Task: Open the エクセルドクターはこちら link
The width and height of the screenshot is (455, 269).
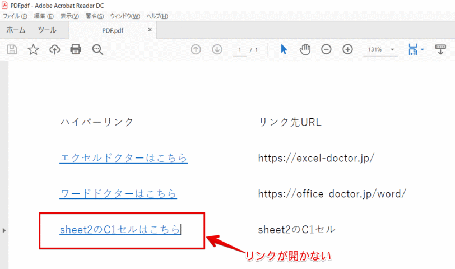Action: click(124, 158)
